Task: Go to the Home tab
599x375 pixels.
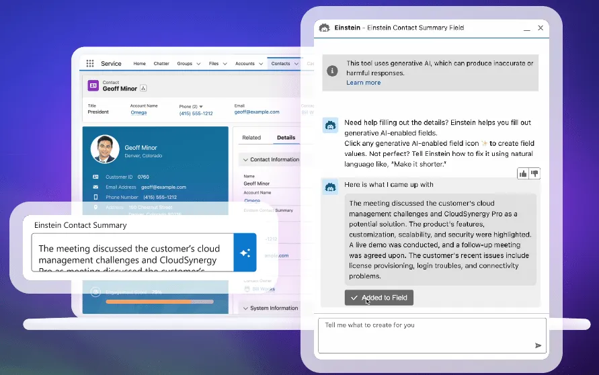Action: pos(139,63)
